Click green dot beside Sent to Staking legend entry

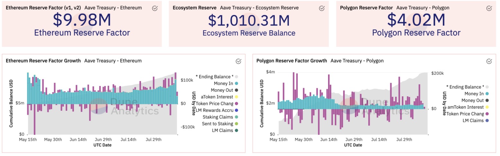[x=237, y=124]
